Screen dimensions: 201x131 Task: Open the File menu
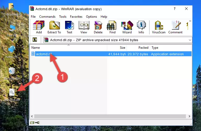33,17
